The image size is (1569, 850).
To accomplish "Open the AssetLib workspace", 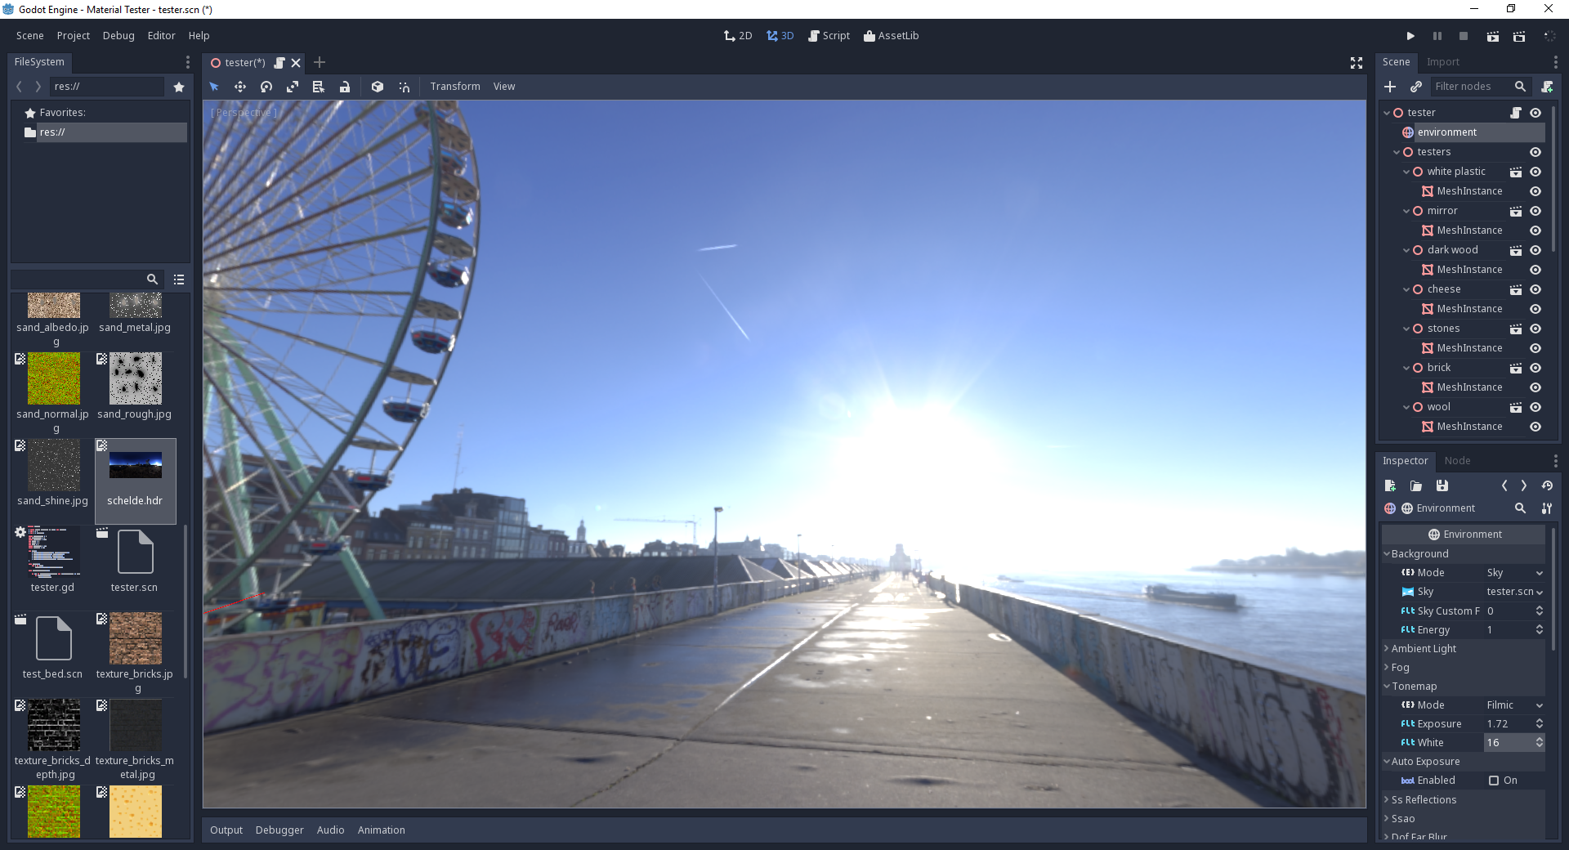I will (x=892, y=35).
